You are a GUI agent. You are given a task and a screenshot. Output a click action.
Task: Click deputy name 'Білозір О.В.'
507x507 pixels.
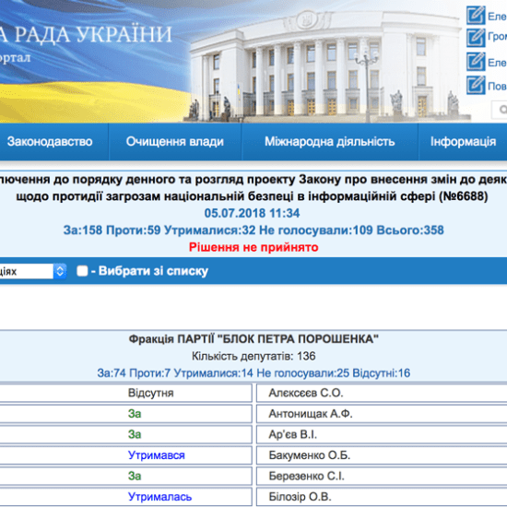[300, 497]
